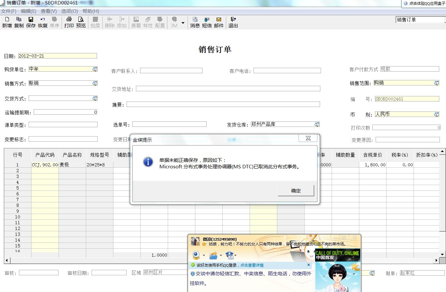
Task: Click the 新增 icon to create new order
Action: tap(7, 22)
